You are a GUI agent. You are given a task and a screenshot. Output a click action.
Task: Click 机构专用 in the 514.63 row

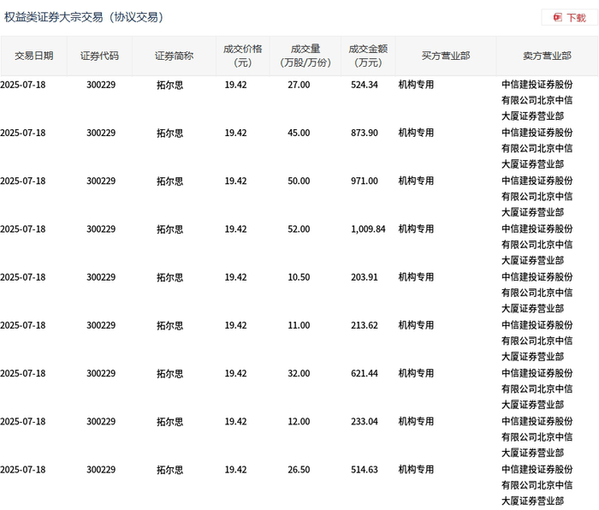click(x=416, y=470)
